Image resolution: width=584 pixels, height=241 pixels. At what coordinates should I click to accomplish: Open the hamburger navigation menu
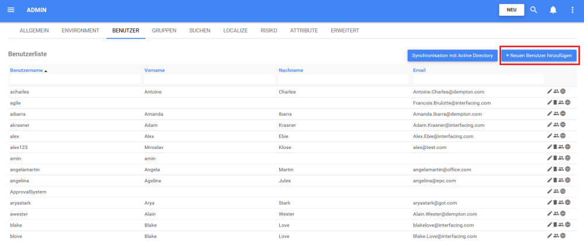point(11,10)
